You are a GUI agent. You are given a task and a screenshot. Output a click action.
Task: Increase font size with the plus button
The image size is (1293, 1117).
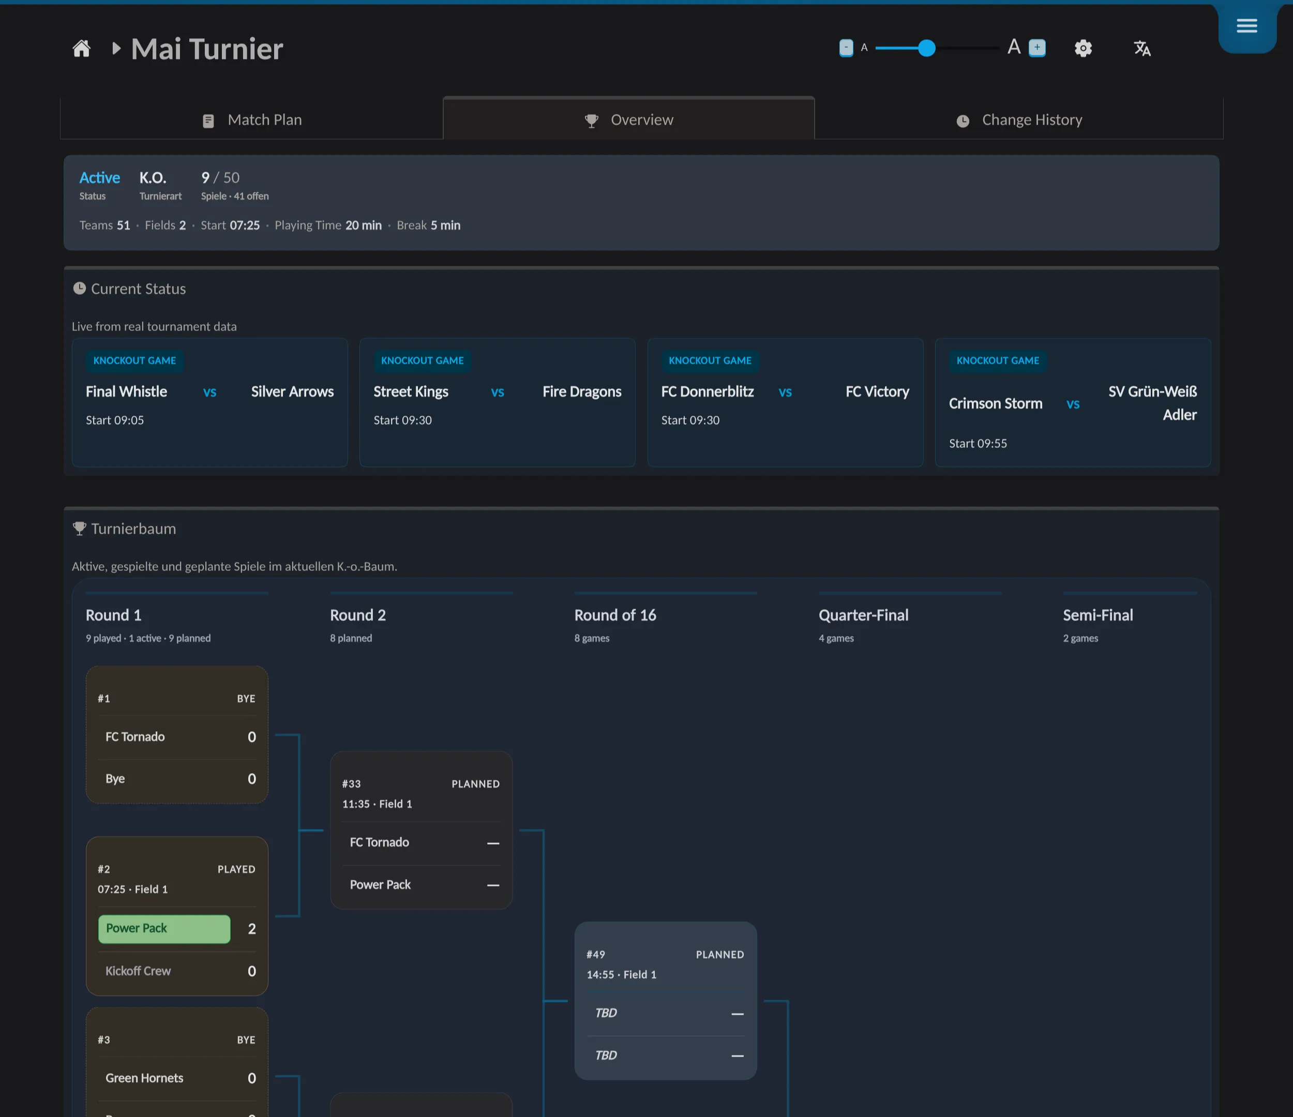1037,48
